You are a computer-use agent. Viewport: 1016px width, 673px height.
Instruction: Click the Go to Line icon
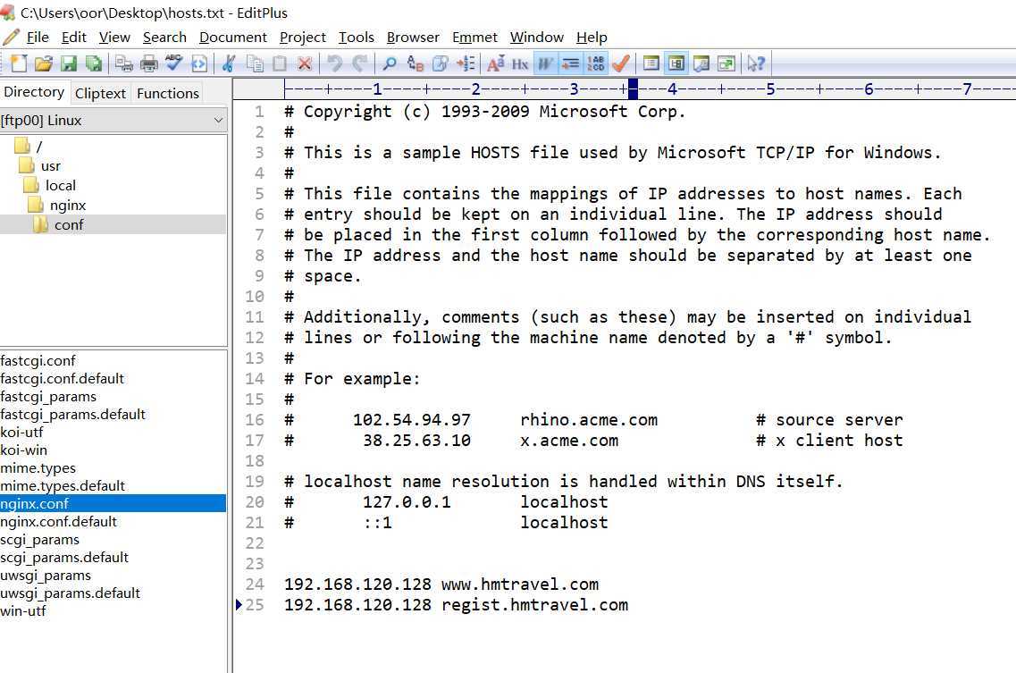(x=466, y=63)
